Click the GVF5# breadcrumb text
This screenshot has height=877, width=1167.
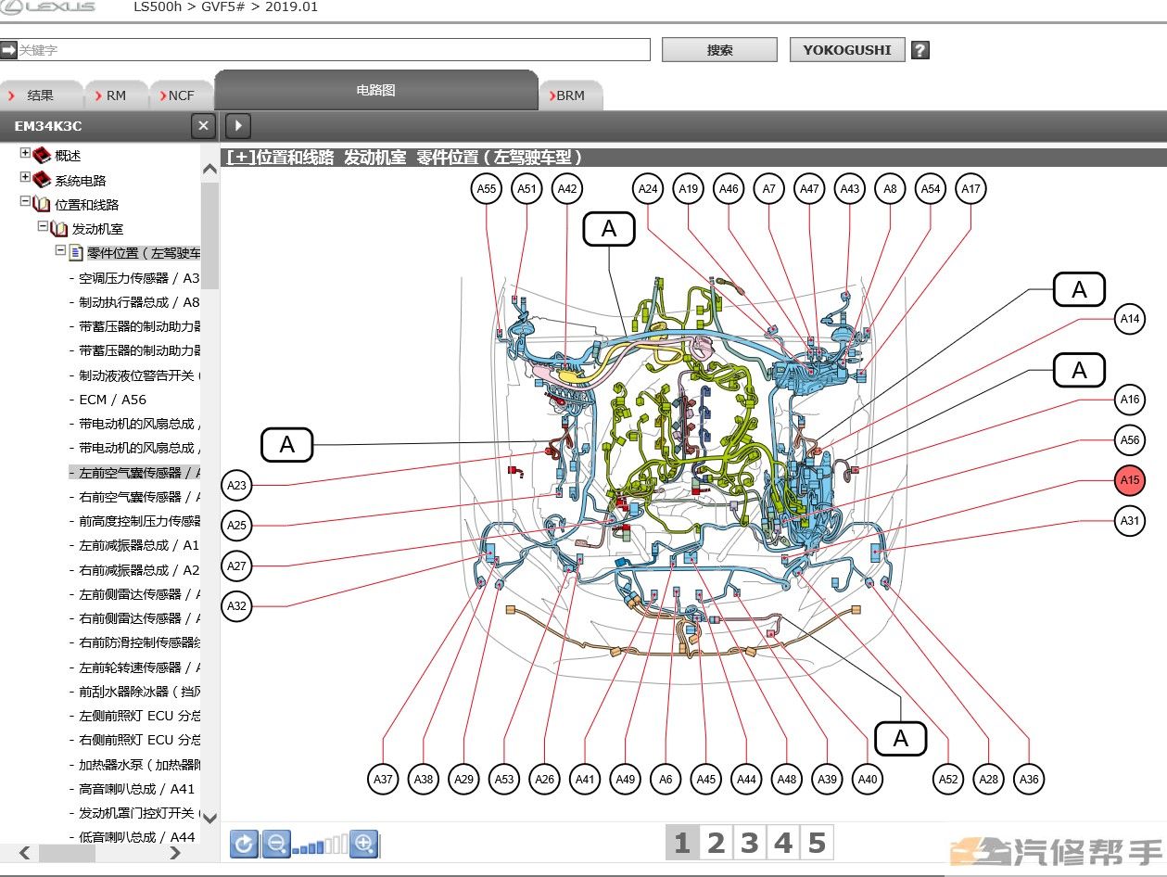click(x=221, y=6)
